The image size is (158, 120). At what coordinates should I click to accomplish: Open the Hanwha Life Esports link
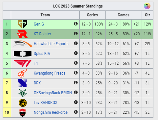51,44
